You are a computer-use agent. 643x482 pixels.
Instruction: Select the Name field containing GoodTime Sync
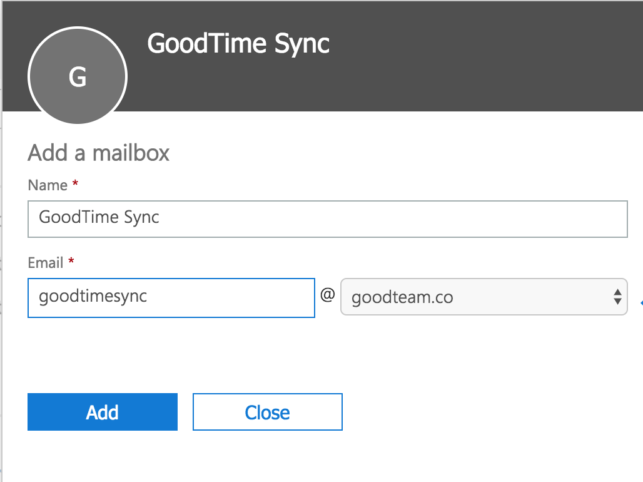pyautogui.click(x=327, y=218)
